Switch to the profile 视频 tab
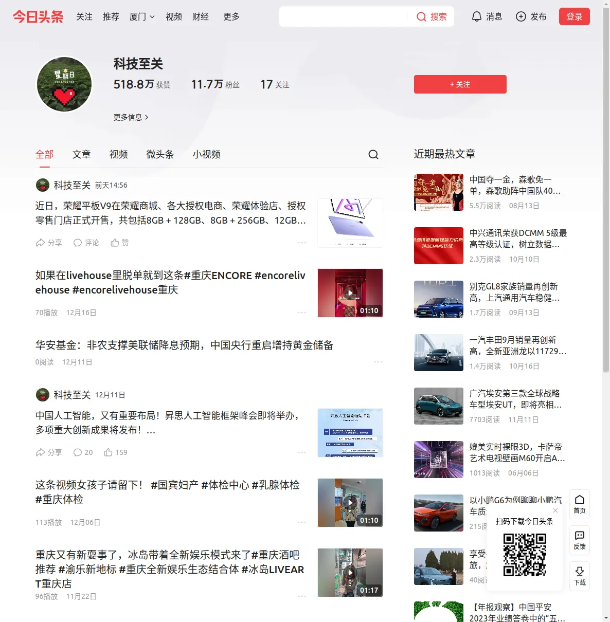This screenshot has width=610, height=622. [x=119, y=154]
